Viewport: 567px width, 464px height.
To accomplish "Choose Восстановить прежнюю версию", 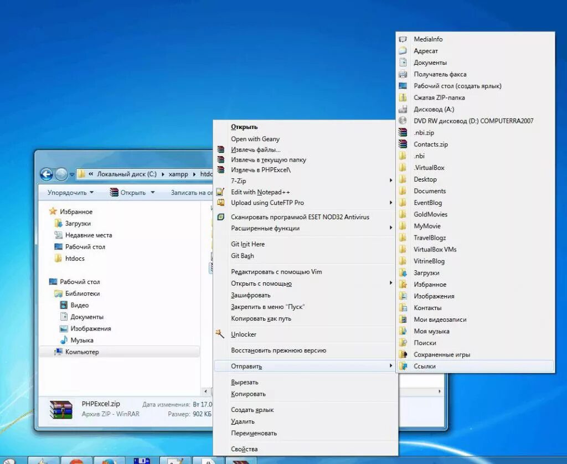I will [x=279, y=350].
